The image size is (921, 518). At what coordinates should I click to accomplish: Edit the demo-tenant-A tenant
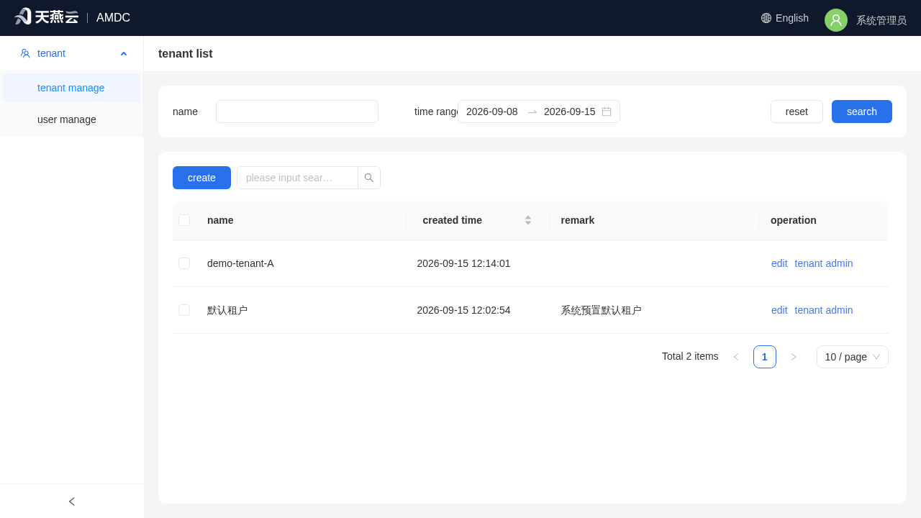(779, 263)
